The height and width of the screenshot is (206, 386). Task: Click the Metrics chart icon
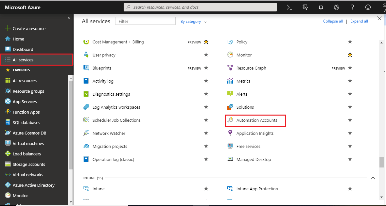point(230,81)
